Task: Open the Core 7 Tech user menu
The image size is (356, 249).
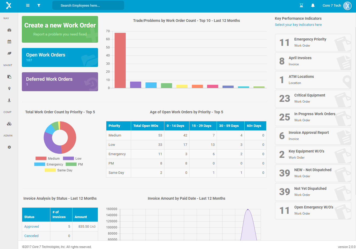Action: (332, 5)
